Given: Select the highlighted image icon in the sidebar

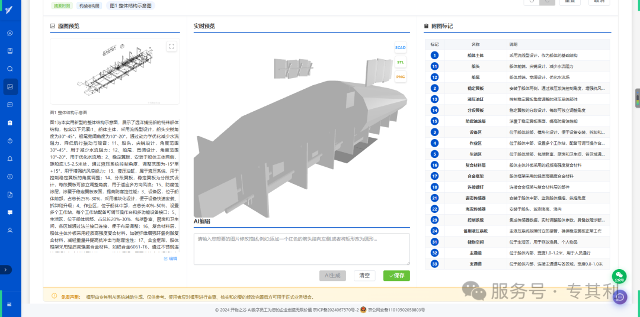Looking at the screenshot, I should click(10, 87).
